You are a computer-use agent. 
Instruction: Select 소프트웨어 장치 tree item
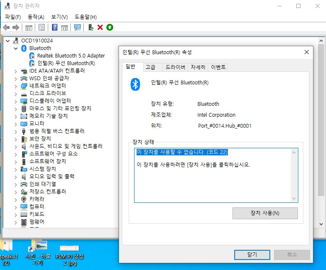(48, 161)
